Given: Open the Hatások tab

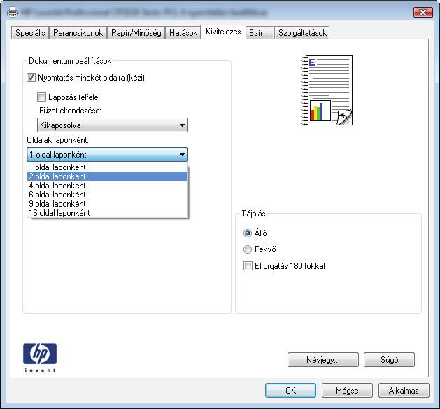Looking at the screenshot, I should point(183,33).
